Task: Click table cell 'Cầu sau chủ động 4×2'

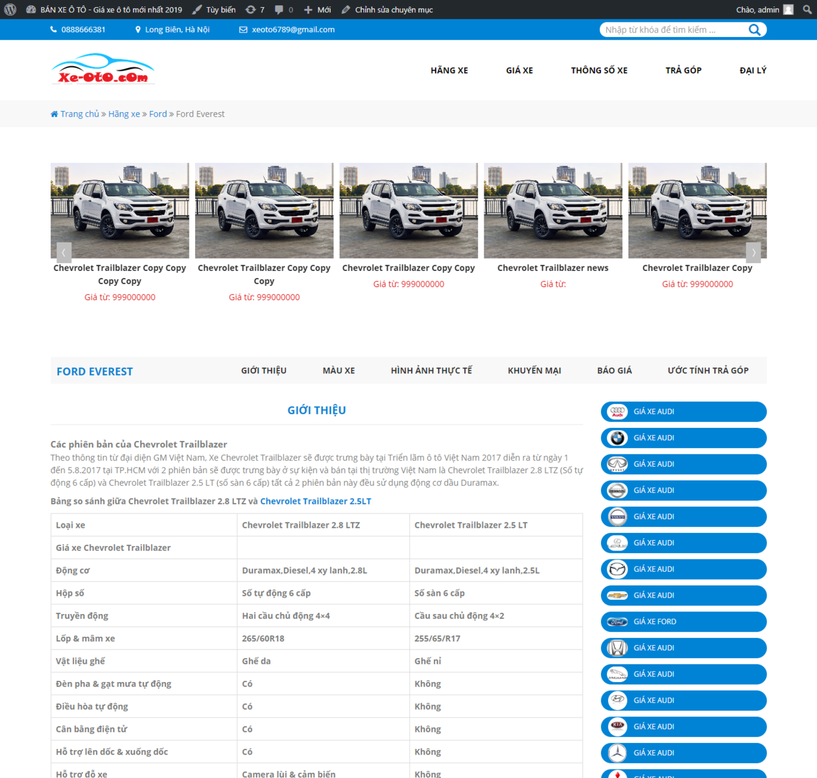Action: pos(496,616)
